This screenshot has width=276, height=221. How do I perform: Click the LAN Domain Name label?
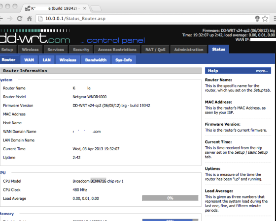coord(19,140)
